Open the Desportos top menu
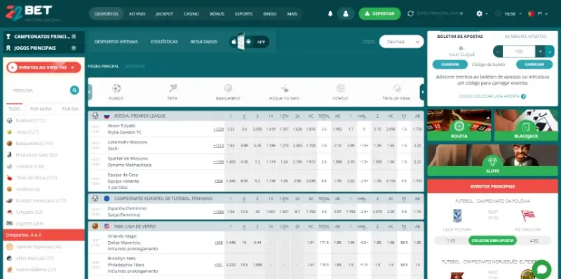561x279 pixels. pyautogui.click(x=107, y=14)
